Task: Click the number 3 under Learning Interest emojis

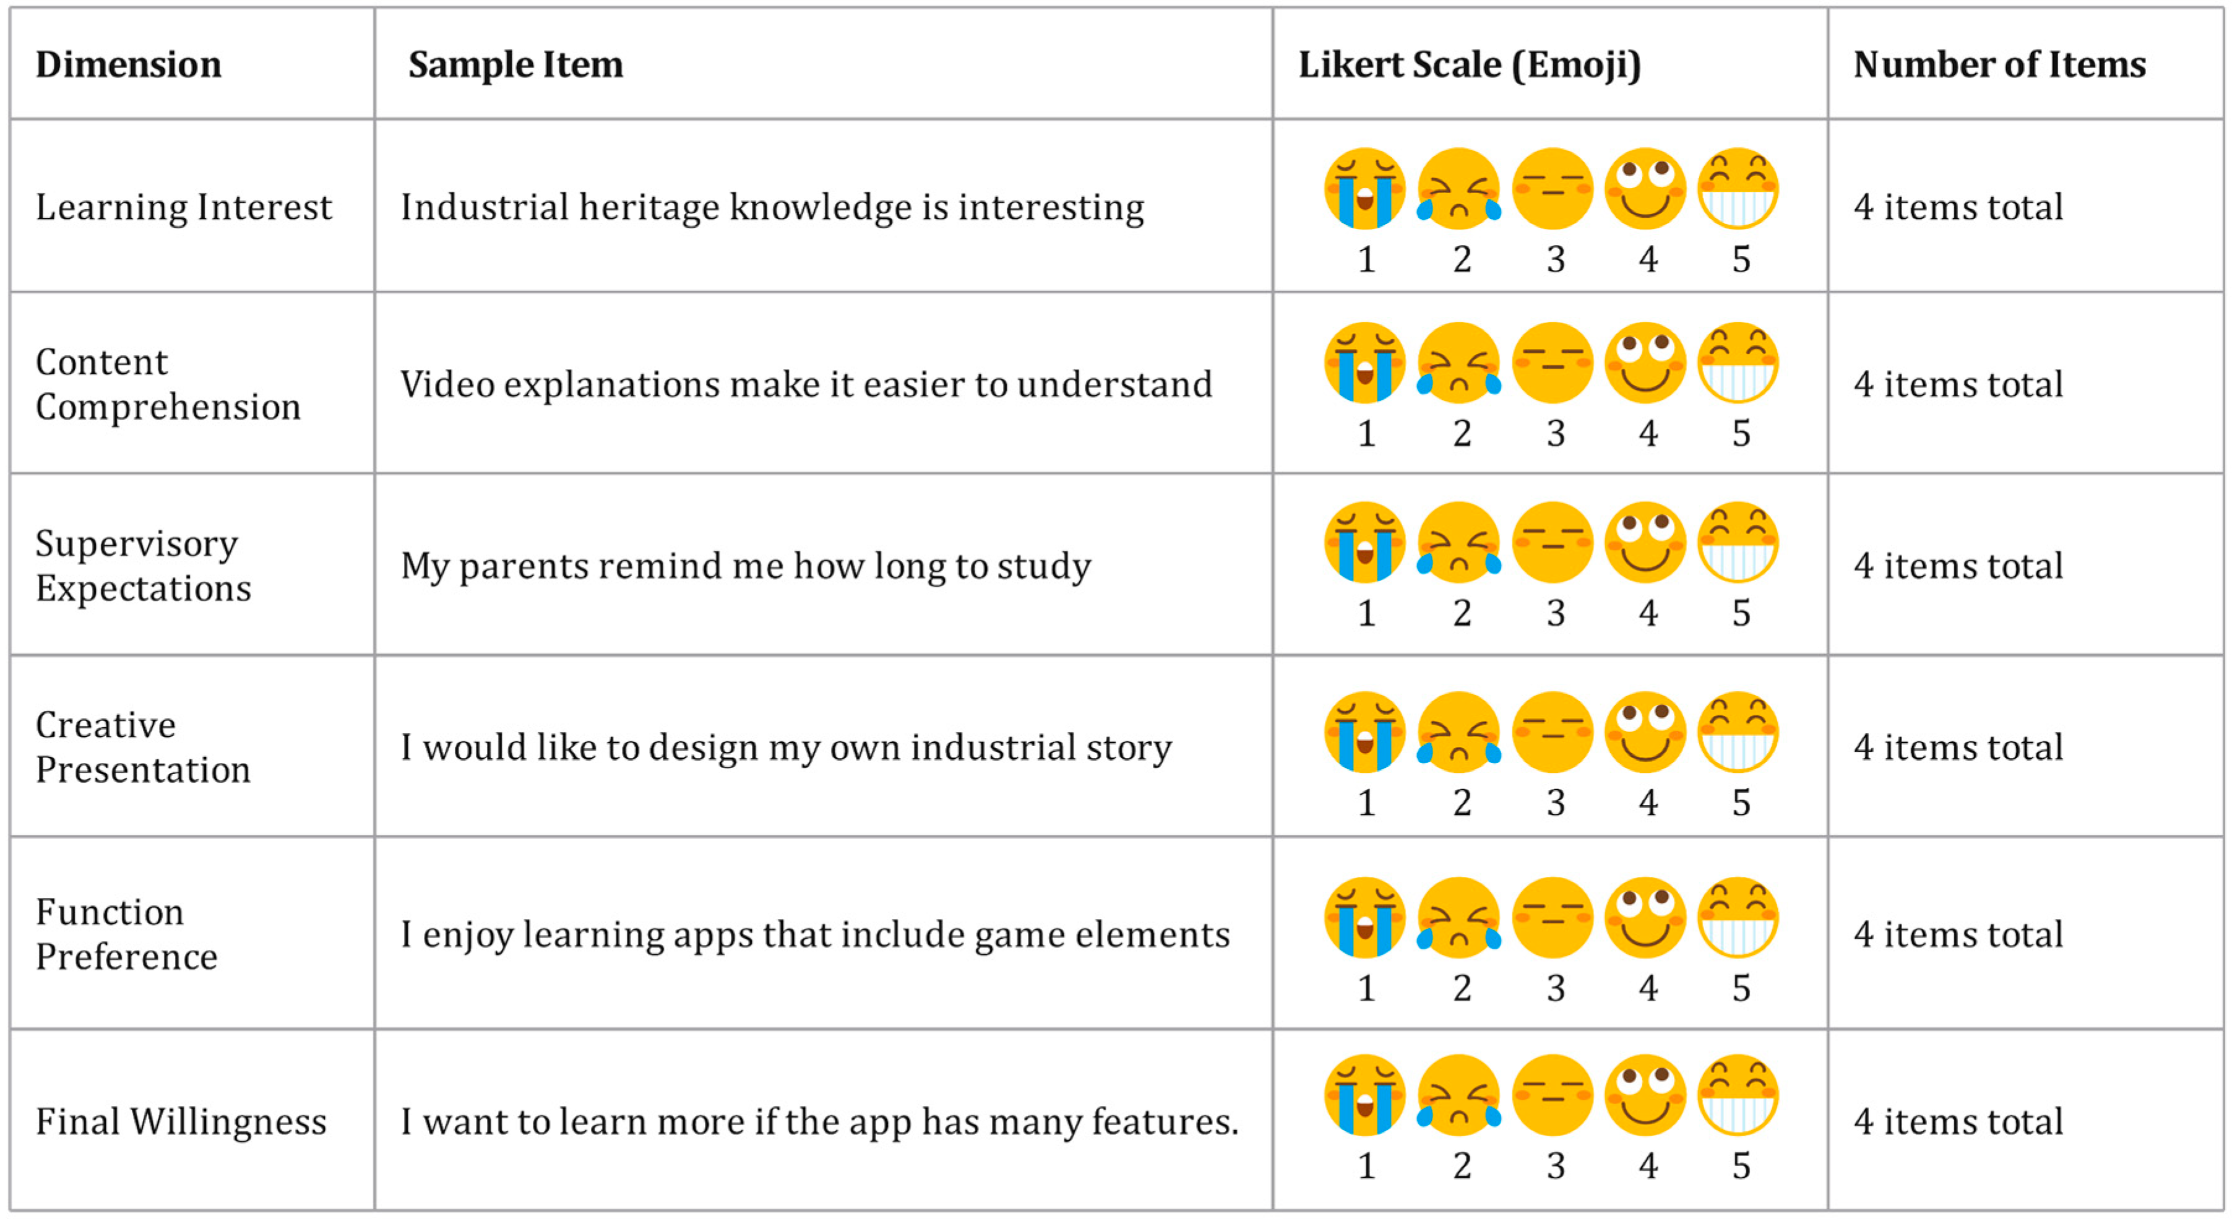Action: pos(1555,259)
